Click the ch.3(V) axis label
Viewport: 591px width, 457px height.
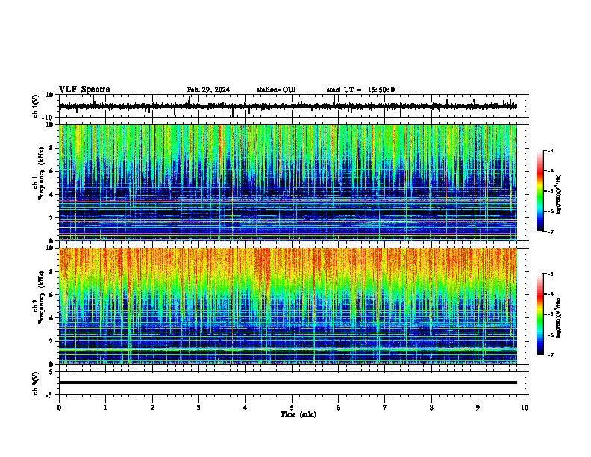(36, 383)
